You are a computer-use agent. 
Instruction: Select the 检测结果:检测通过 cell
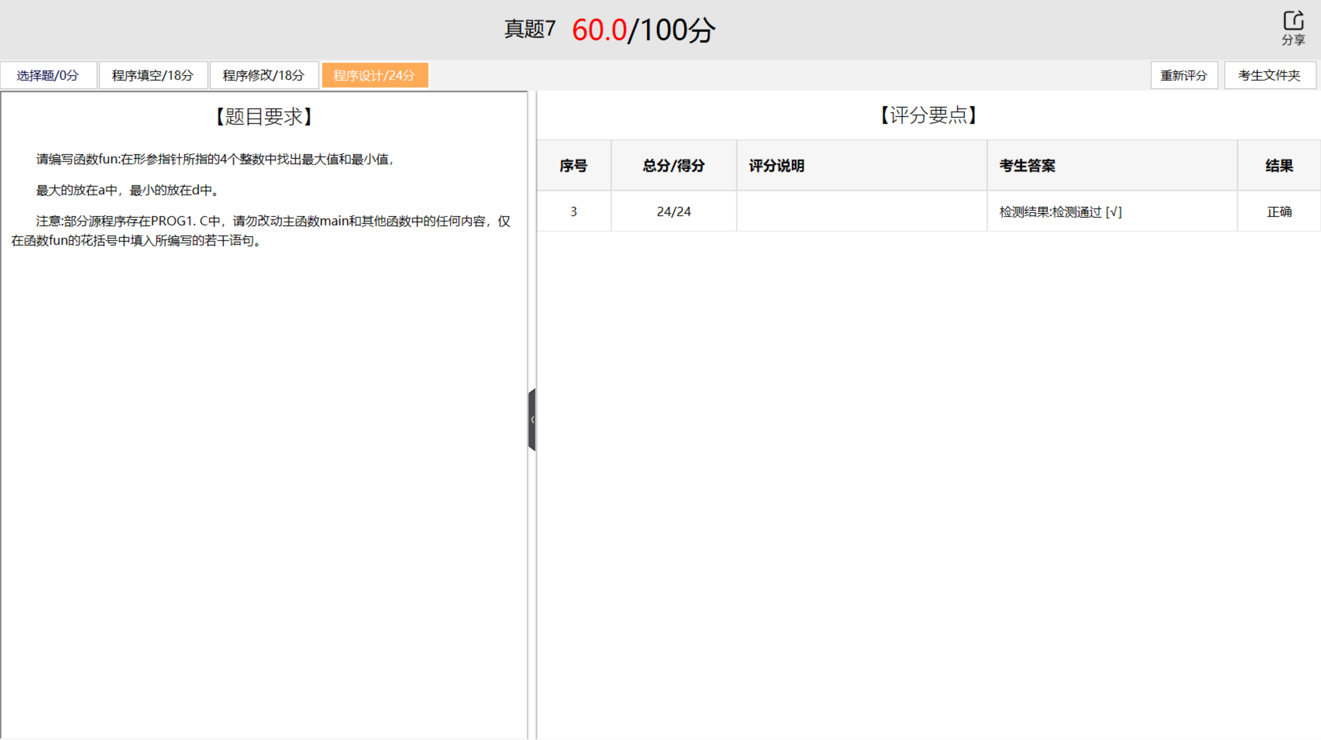(x=1060, y=212)
